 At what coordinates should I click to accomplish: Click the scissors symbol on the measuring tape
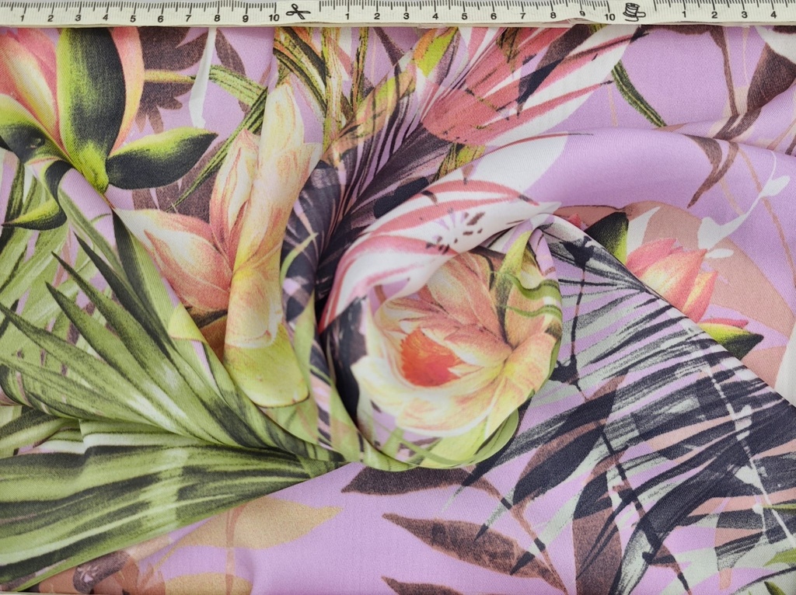point(298,12)
